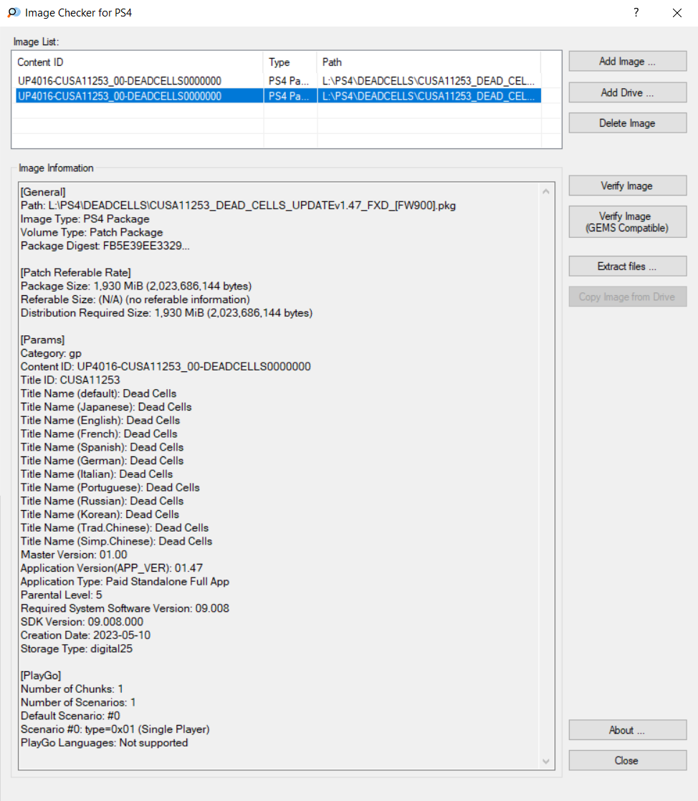Viewport: 698px width, 801px height.
Task: Click the Verify Image button
Action: click(628, 186)
